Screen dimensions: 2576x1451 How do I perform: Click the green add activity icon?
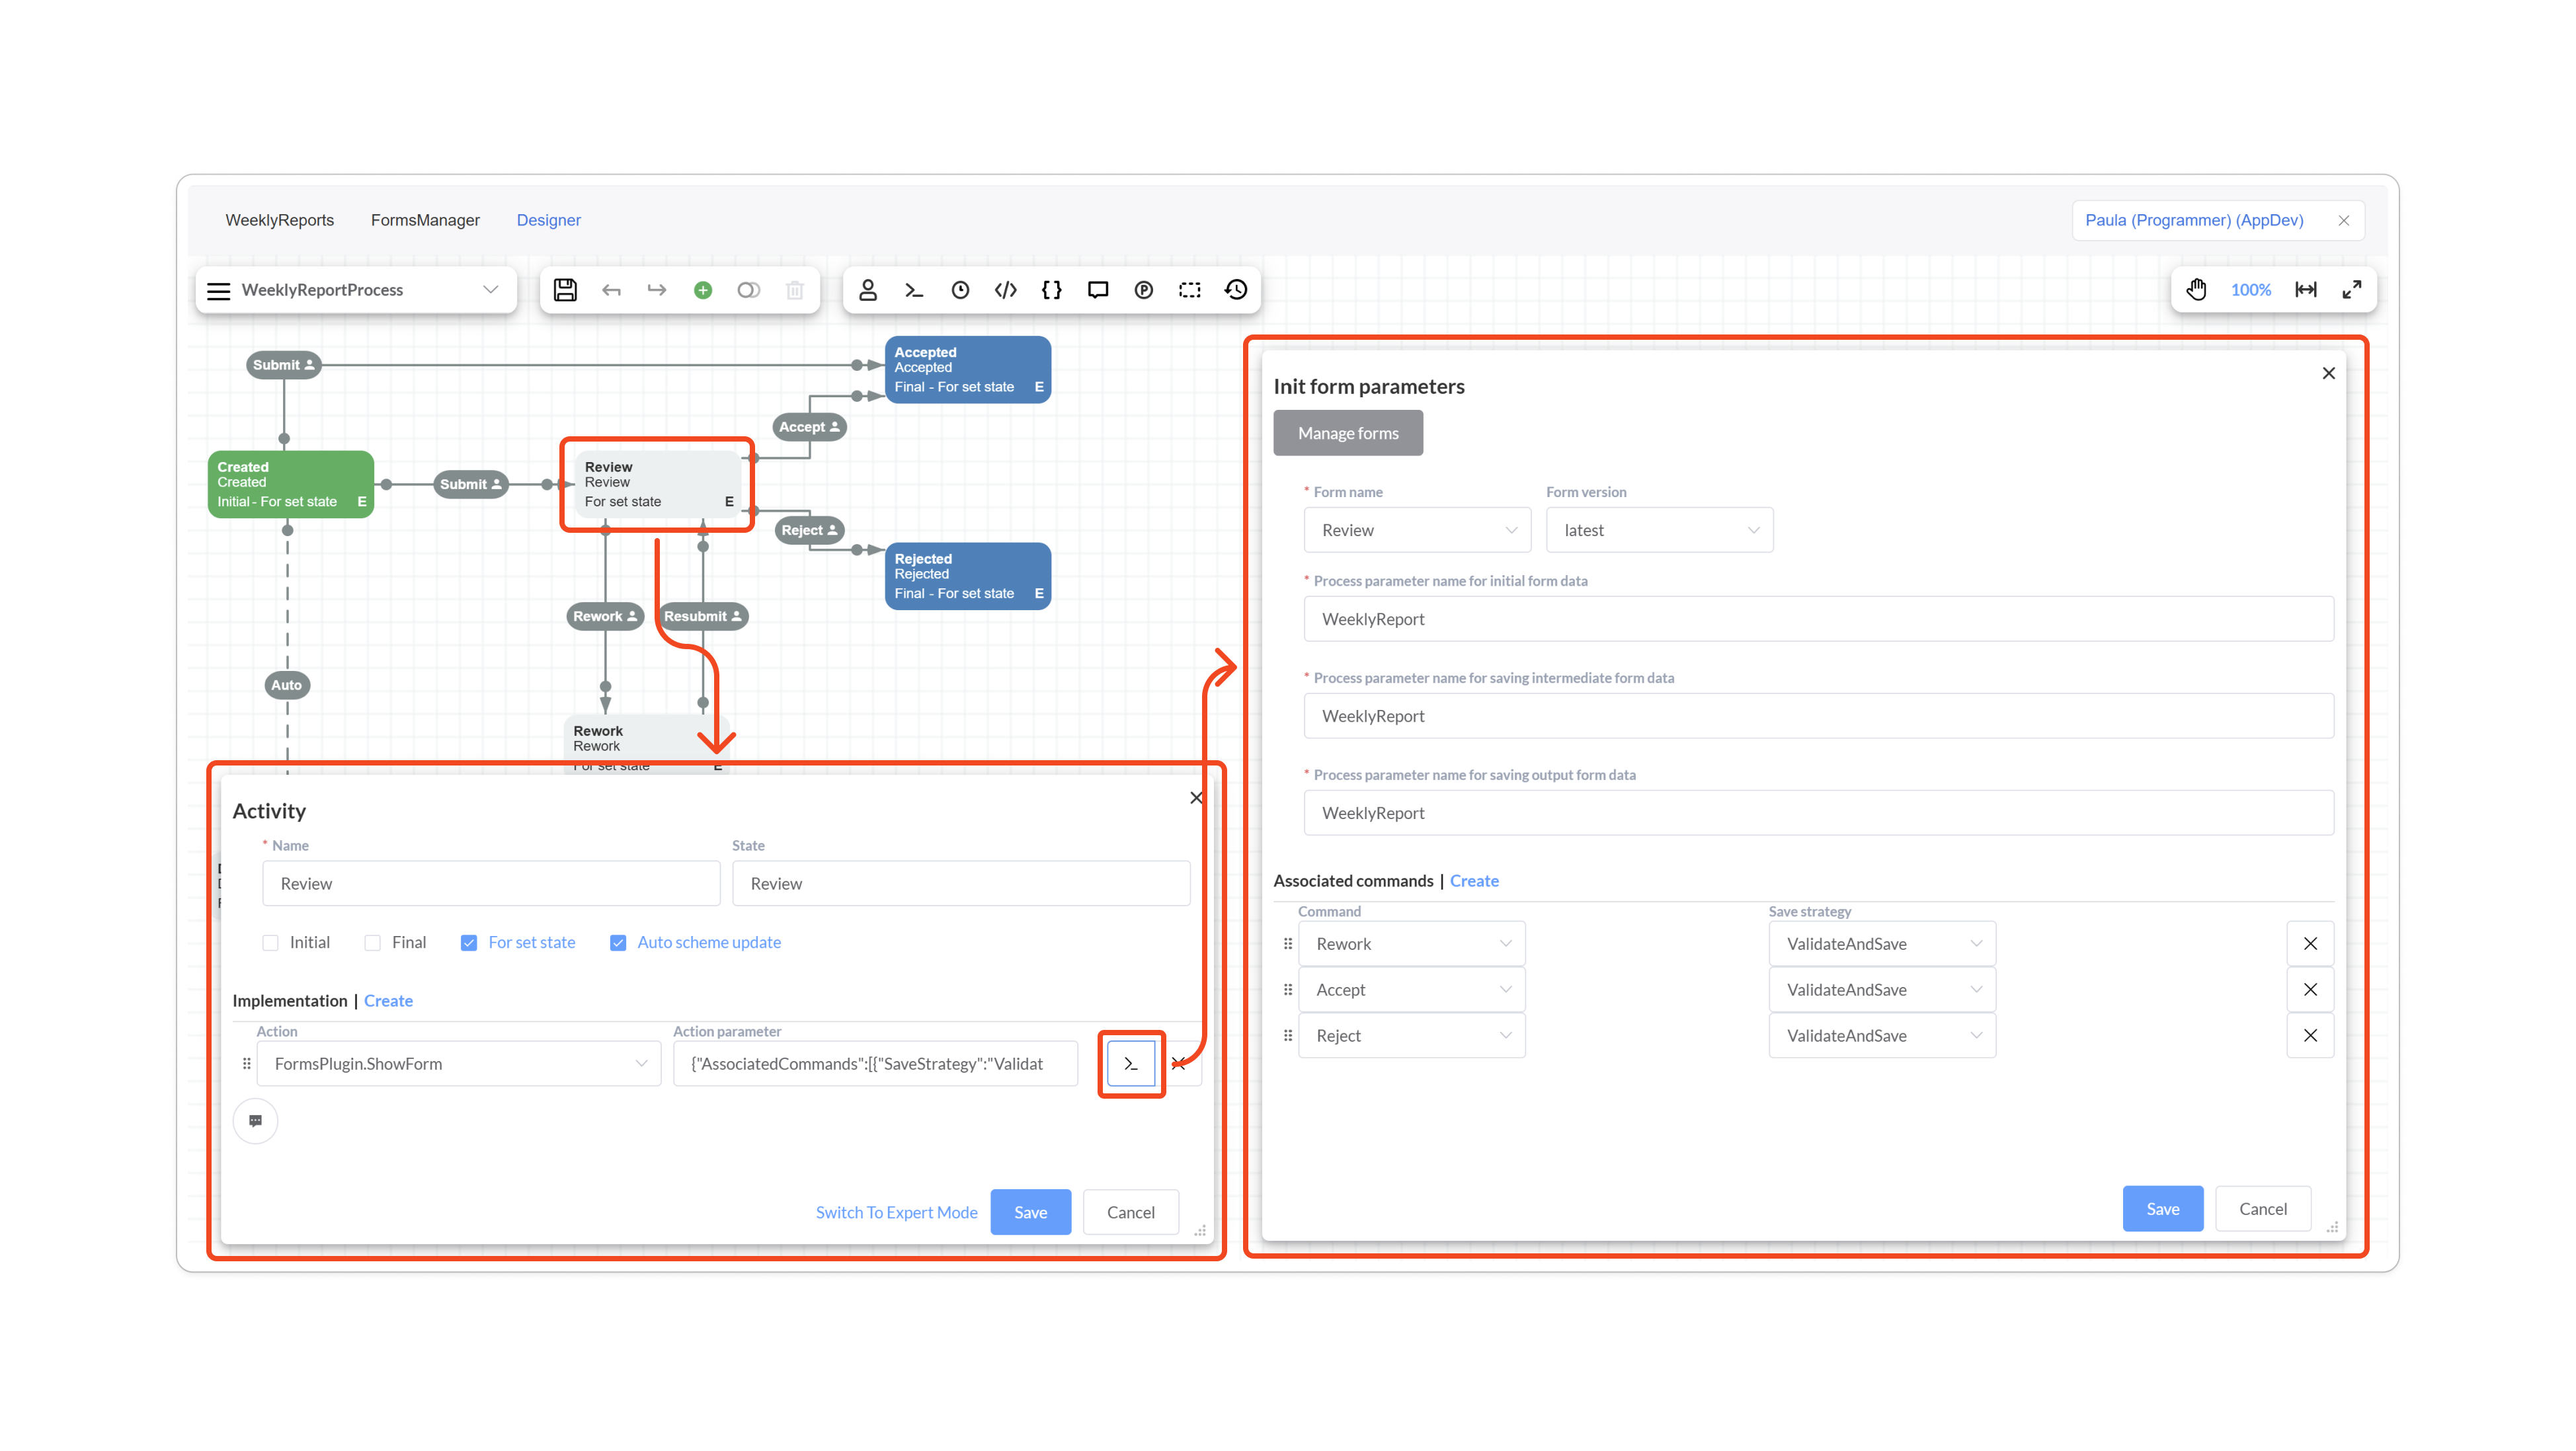pos(703,290)
